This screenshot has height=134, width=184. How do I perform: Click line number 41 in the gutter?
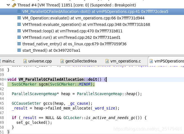[x=2, y=84]
